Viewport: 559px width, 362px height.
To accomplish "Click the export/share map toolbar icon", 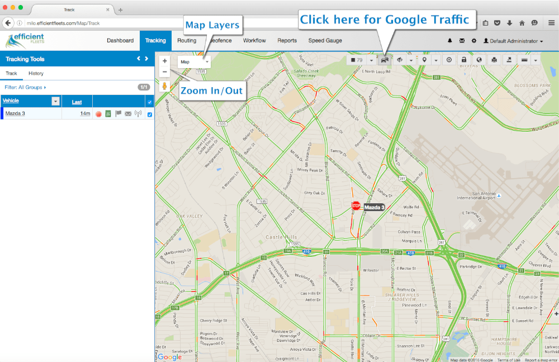I will pos(509,60).
